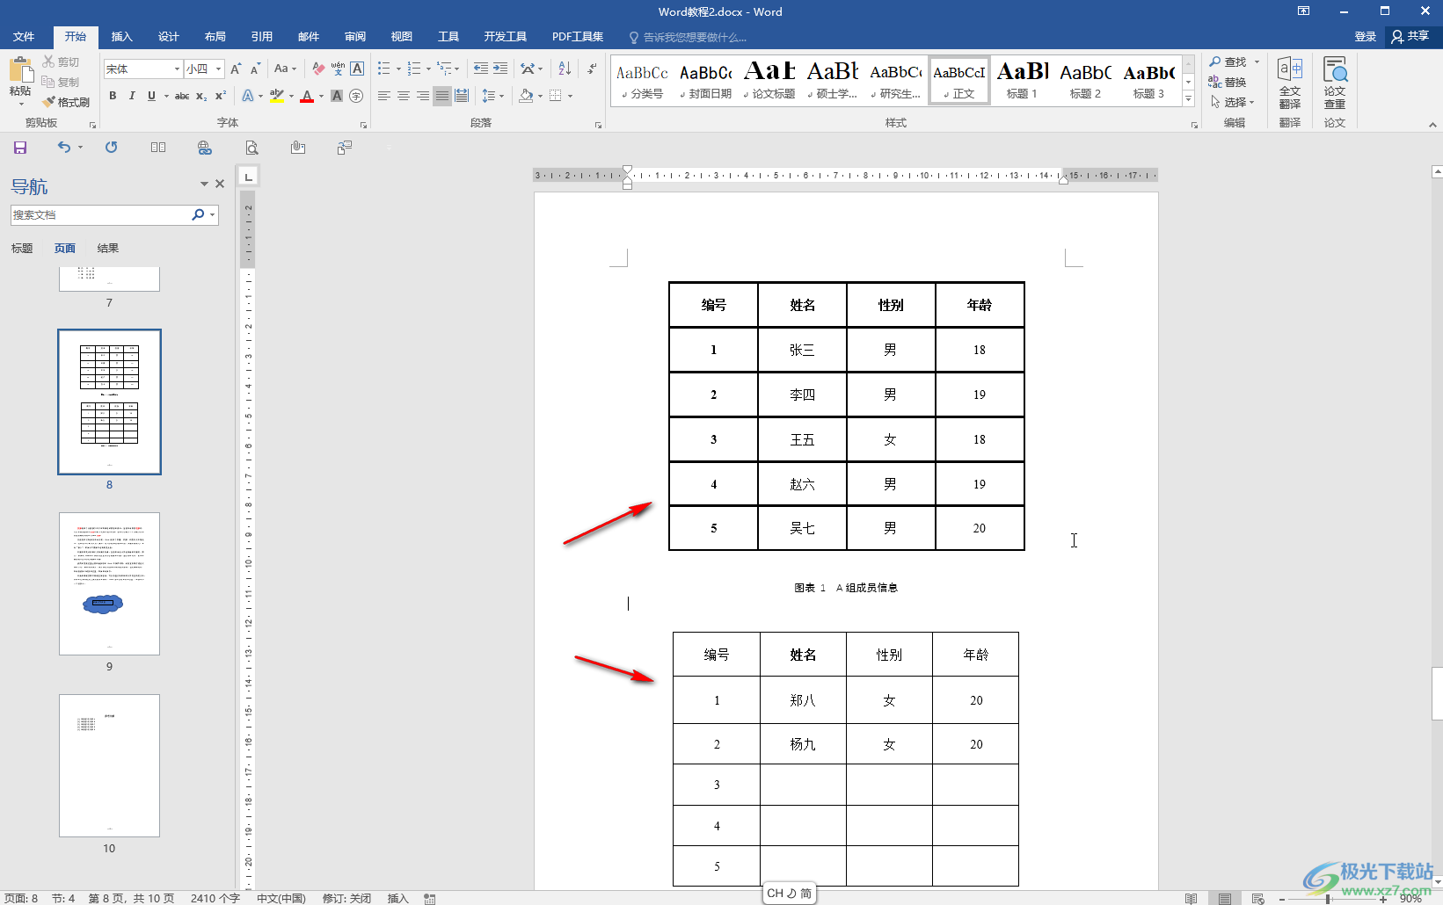Screen dimensions: 1443x905
Task: Toggle underline formatting
Action: click(151, 96)
